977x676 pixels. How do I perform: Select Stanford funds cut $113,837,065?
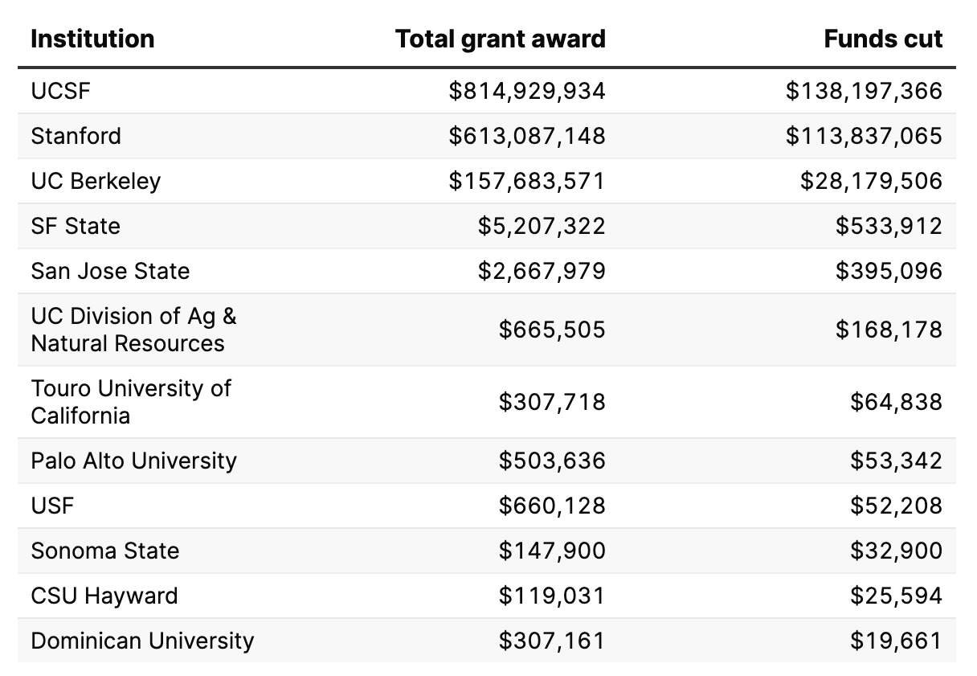click(x=864, y=136)
